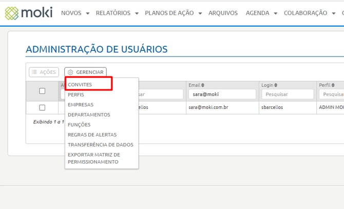
Task: Sort by Email column arrows icon
Action: 203,85
